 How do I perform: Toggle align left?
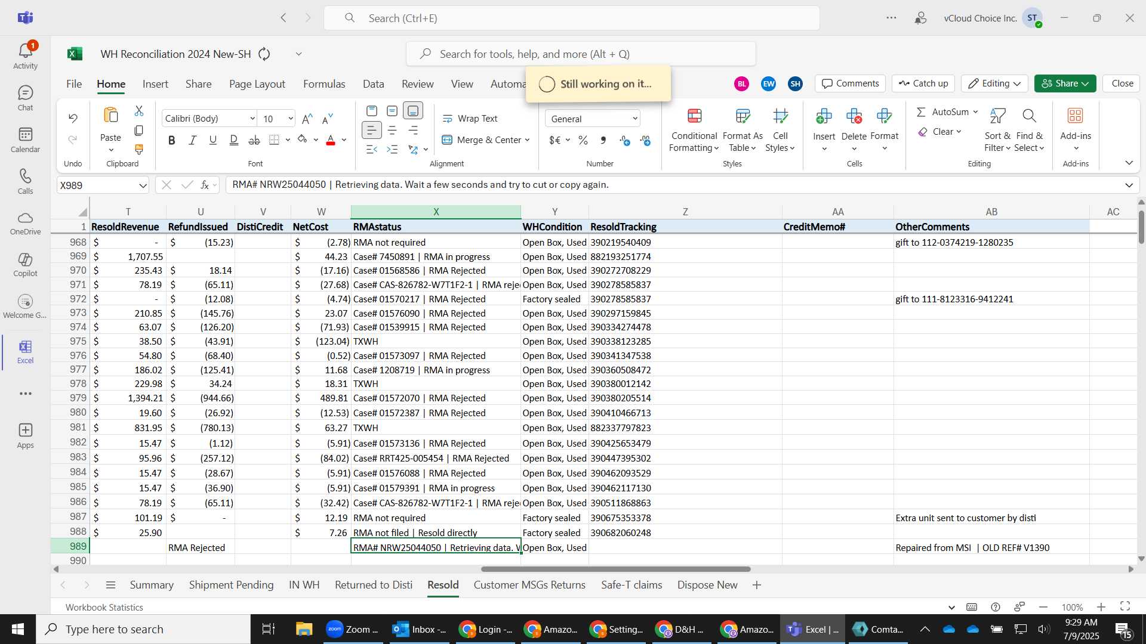371,130
